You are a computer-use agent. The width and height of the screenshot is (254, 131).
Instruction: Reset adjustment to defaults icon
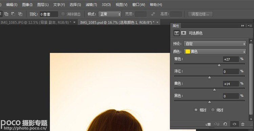pos(225,124)
